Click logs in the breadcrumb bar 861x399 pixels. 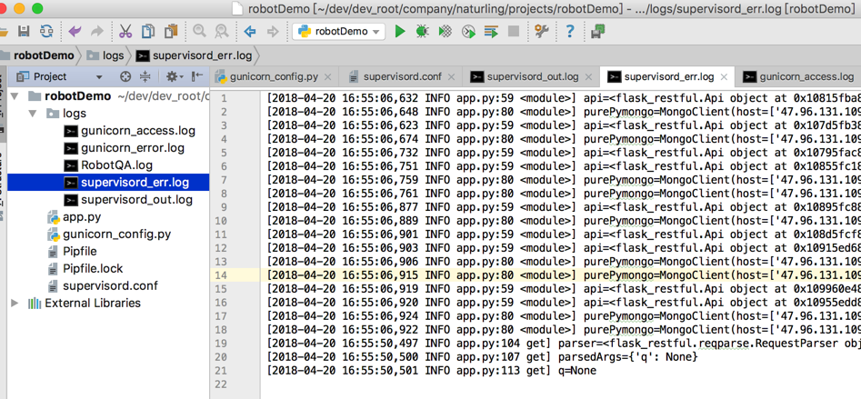click(x=105, y=55)
